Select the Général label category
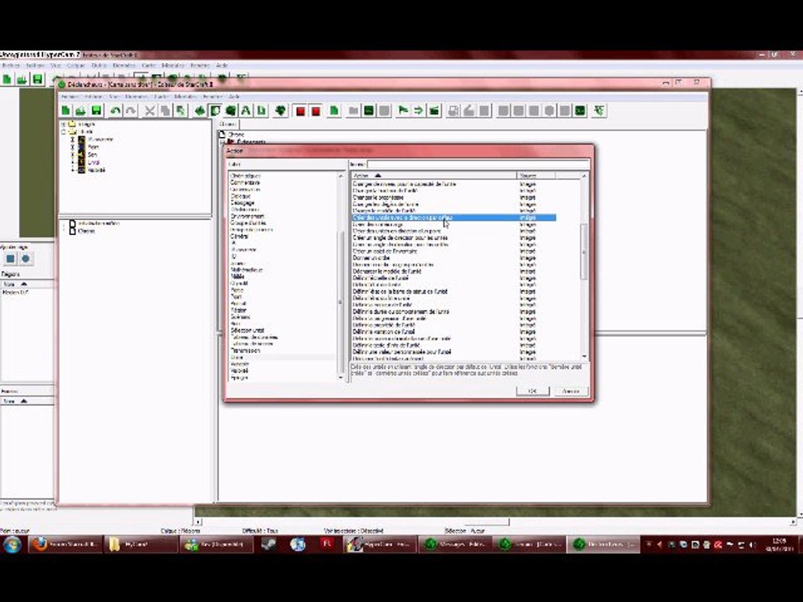 [239, 237]
